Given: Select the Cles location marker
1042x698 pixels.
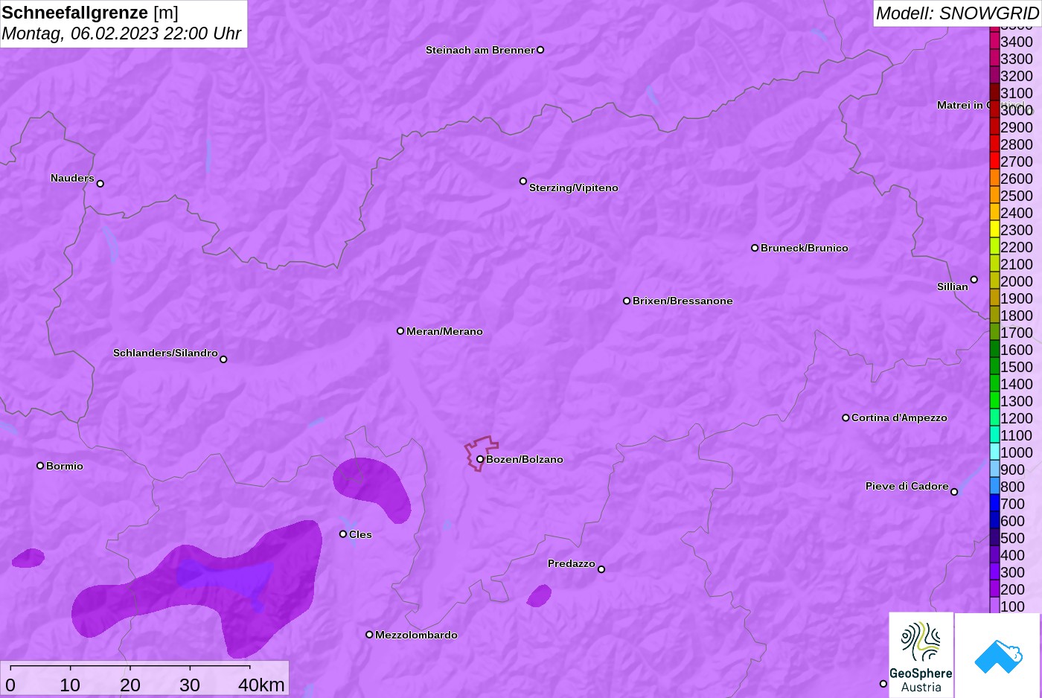Looking at the screenshot, I should pos(343,534).
